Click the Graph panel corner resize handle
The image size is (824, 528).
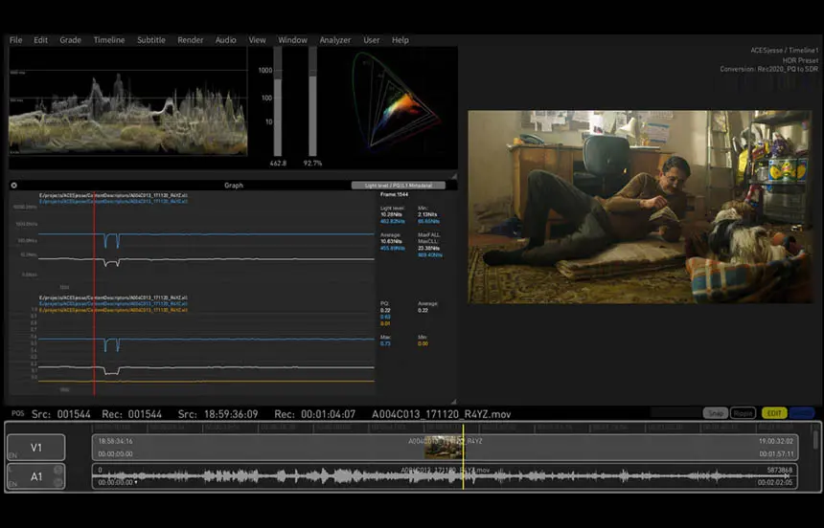click(453, 402)
